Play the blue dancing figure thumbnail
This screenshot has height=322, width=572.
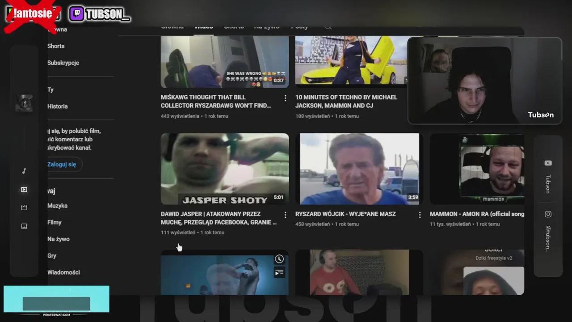225,272
